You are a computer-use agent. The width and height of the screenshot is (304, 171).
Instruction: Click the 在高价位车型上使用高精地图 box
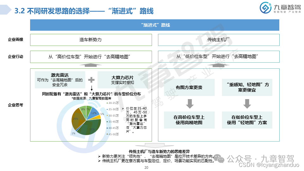(x=189, y=120)
